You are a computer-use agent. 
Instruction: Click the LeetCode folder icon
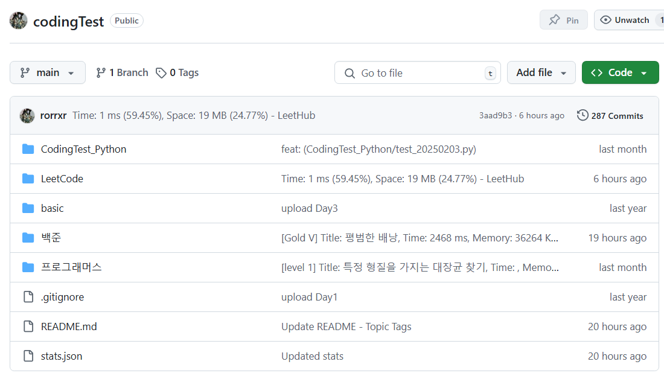click(x=28, y=179)
